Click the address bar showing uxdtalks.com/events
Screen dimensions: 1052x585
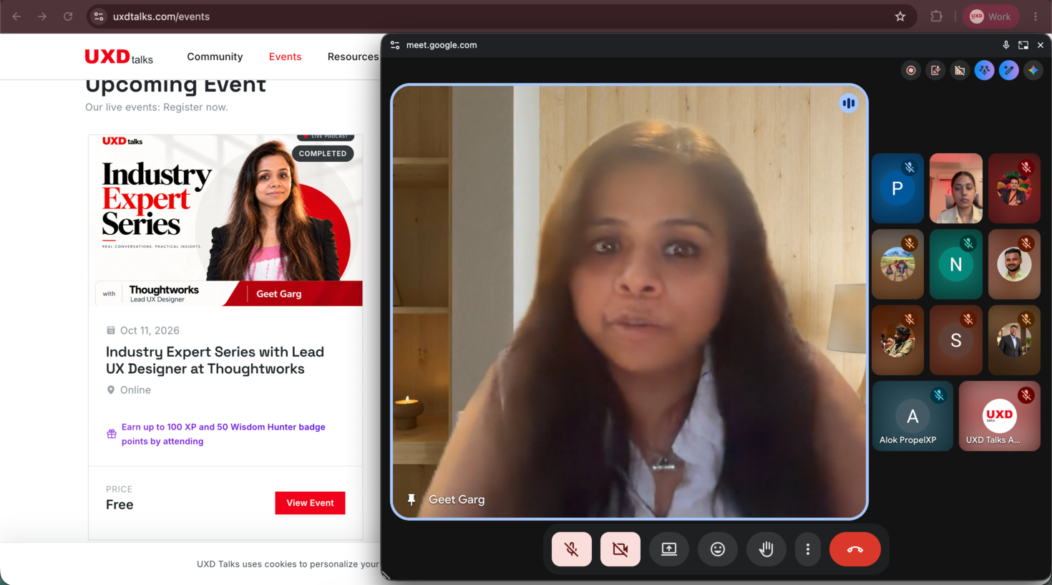pos(501,16)
